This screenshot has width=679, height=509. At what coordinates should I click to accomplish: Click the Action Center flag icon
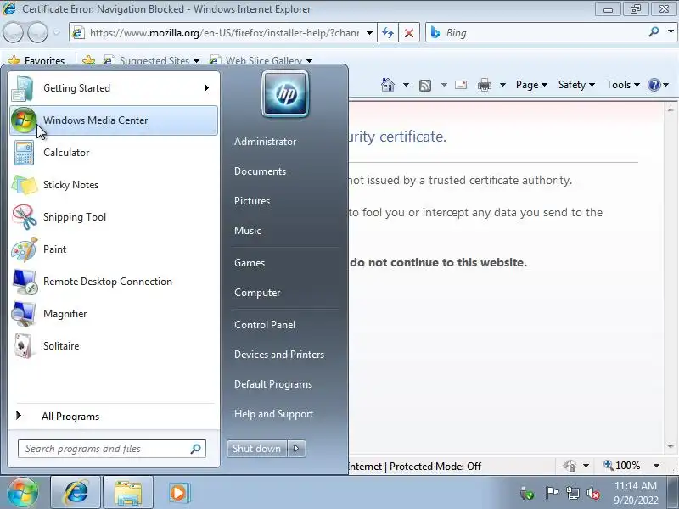click(x=551, y=493)
